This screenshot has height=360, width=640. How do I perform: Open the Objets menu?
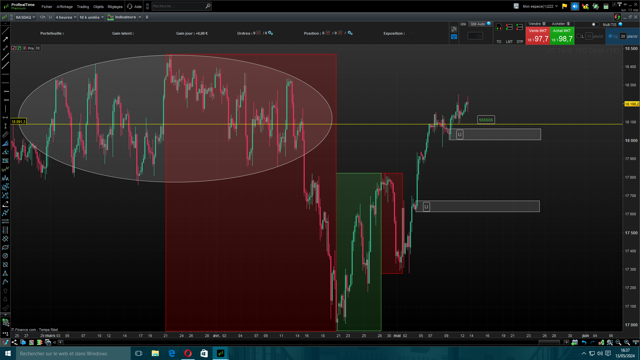(98, 7)
